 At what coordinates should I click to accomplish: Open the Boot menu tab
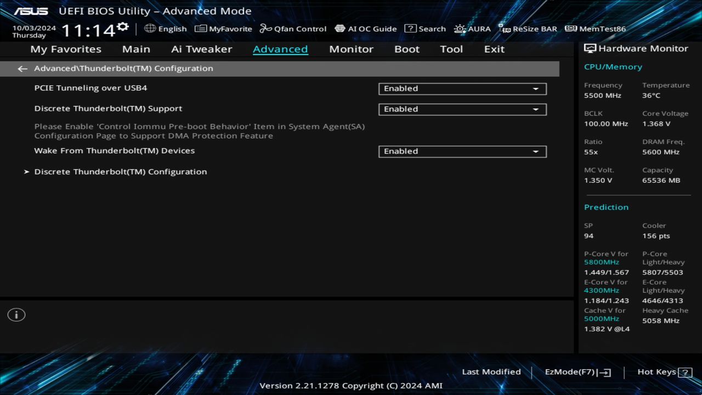[x=406, y=49]
